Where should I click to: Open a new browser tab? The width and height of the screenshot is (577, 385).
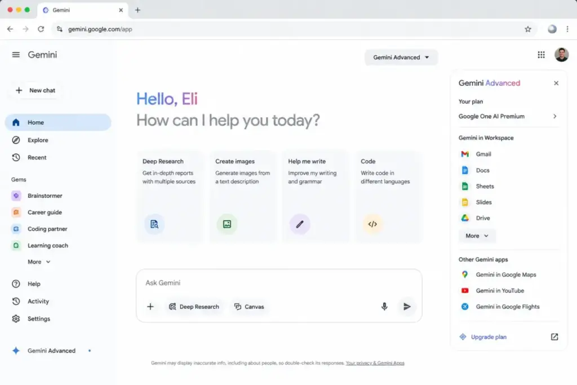click(137, 10)
